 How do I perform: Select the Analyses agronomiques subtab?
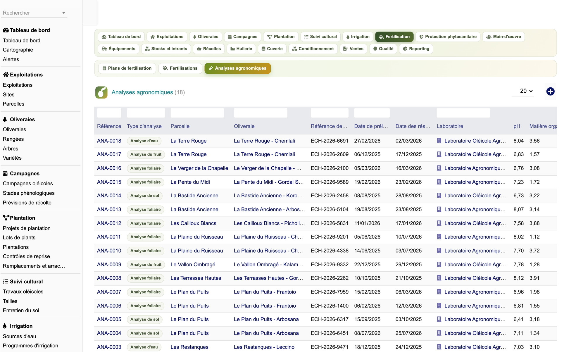pyautogui.click(x=238, y=68)
